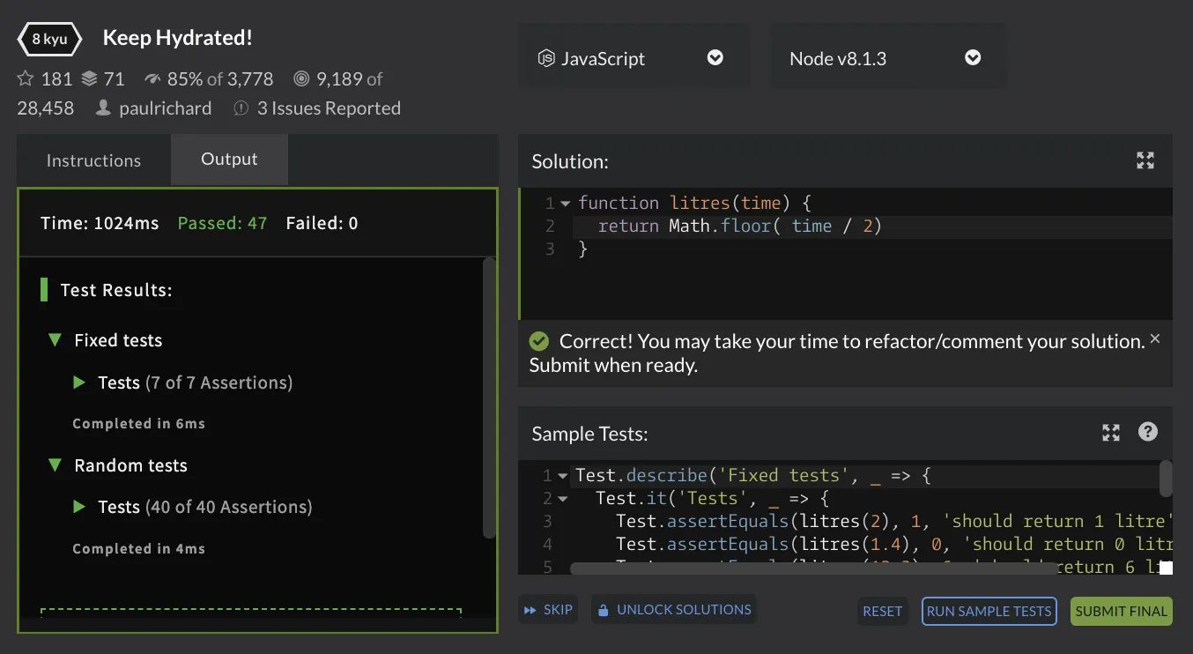Expand the Solution editor to fullscreen

tap(1145, 160)
